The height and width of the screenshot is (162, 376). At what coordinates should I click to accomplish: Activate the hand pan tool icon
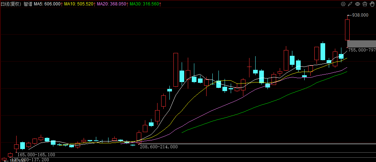372,4
